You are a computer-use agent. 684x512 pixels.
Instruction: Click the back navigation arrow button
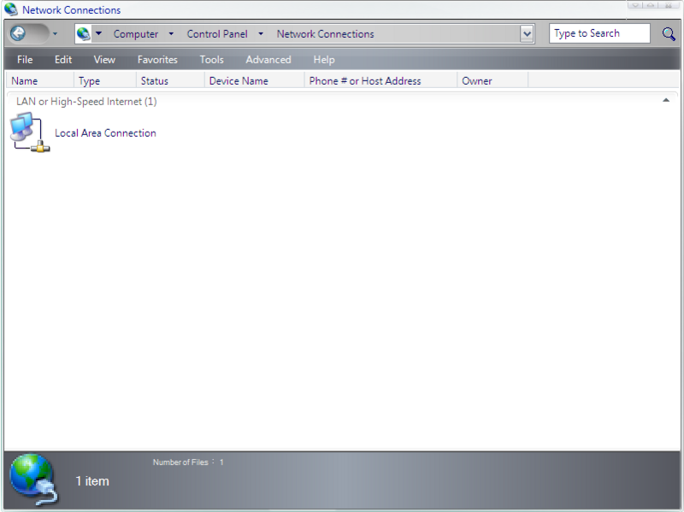click(x=18, y=33)
